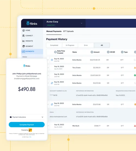The width and height of the screenshot is (136, 151).
Task: Click the pie icon beside SEGMENT
Action: tap(23, 46)
